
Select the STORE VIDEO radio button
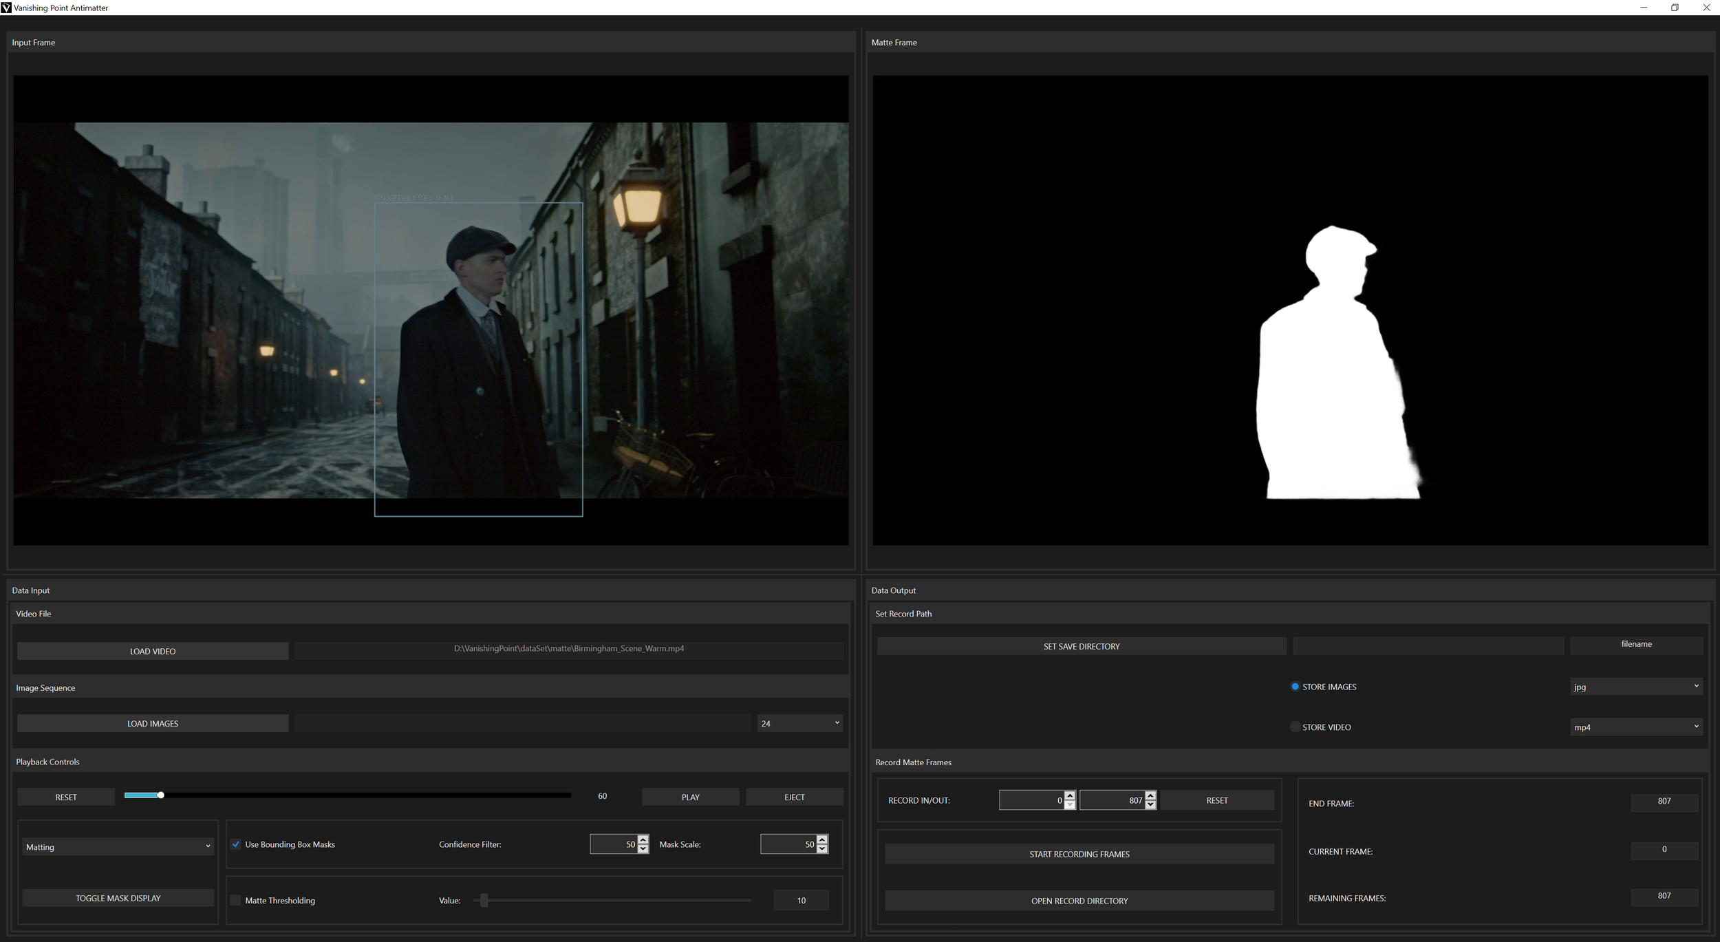(1295, 727)
